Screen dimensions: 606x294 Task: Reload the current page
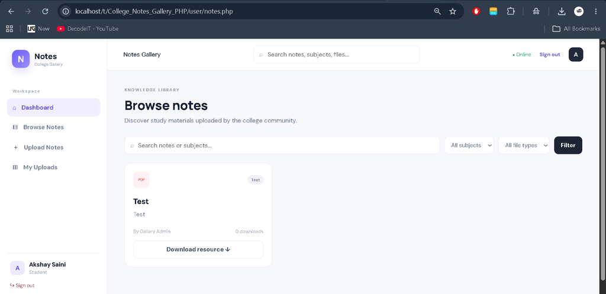tap(45, 11)
